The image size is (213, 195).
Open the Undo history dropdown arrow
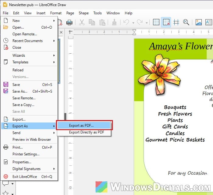point(133,23)
